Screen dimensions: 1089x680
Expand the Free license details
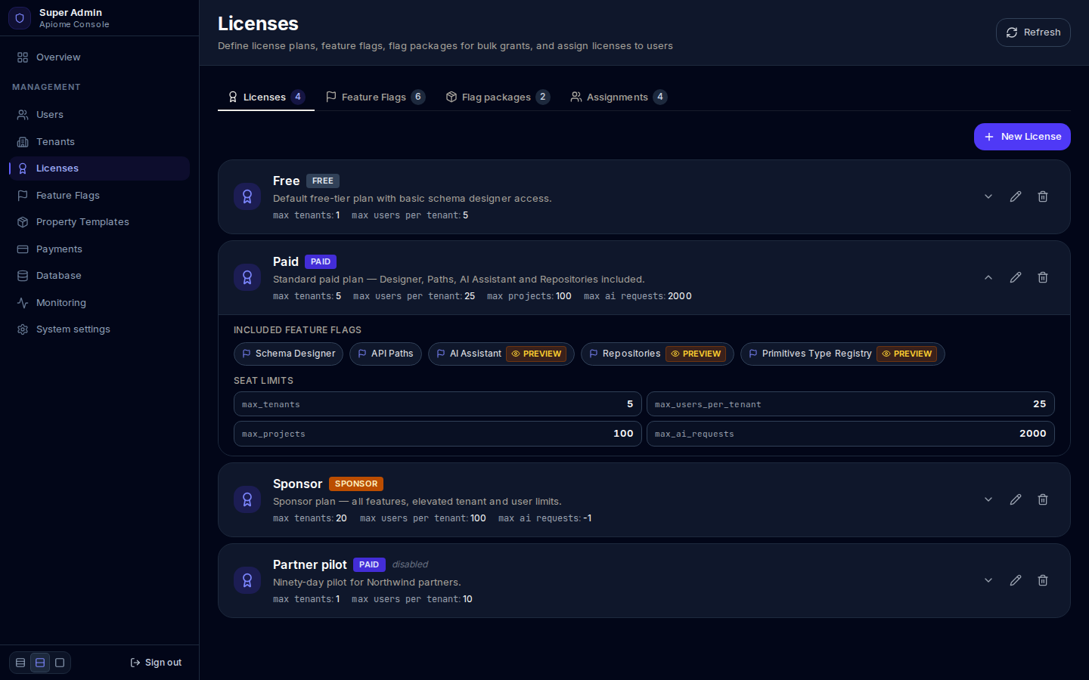988,196
